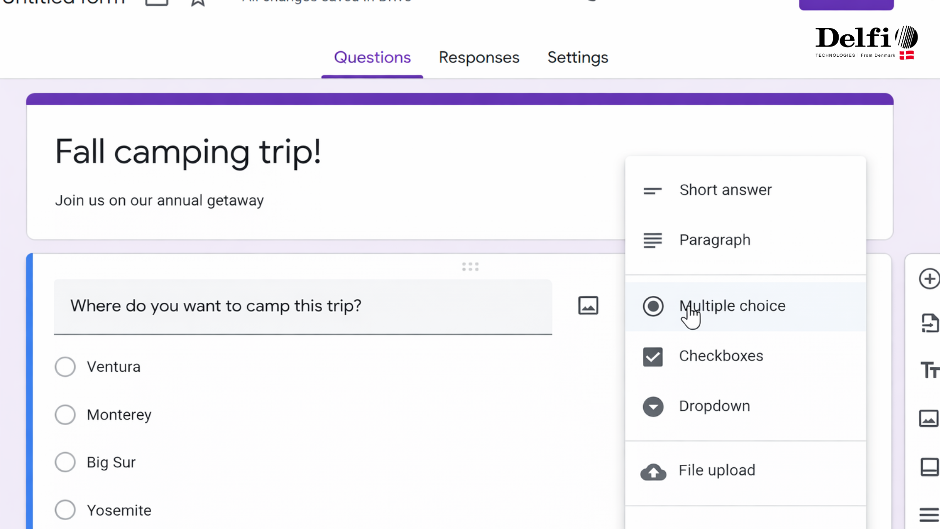Add image from the side toolbar
Viewport: 940px width, 529px height.
[x=929, y=419]
